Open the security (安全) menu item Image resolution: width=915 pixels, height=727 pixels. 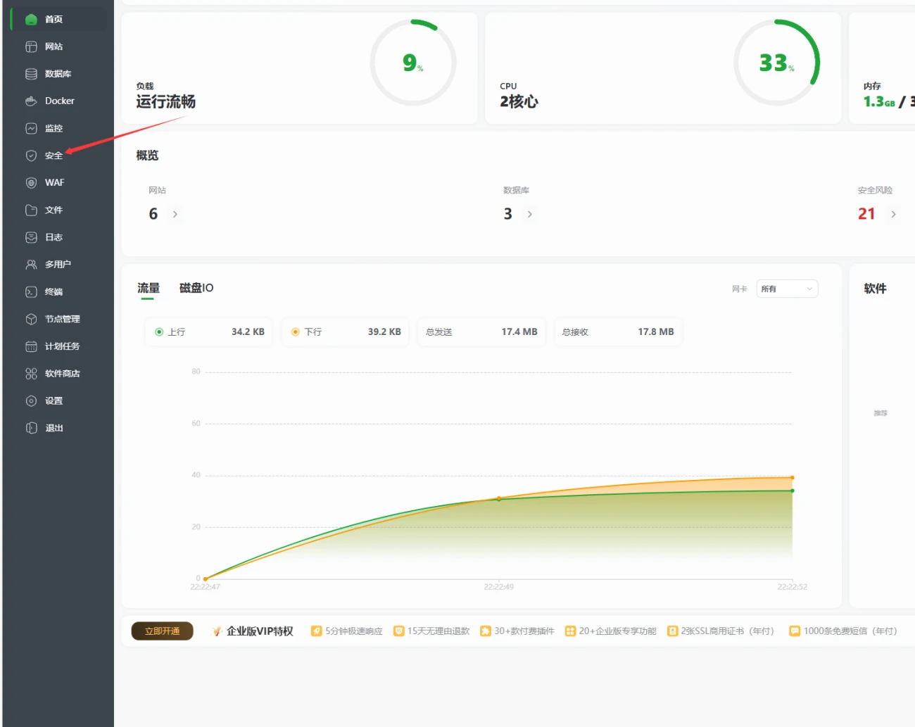pos(53,156)
